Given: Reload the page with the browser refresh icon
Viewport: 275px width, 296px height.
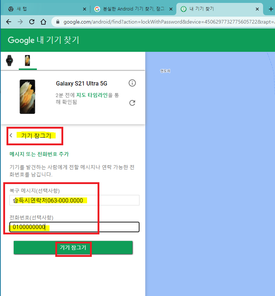Looking at the screenshot, I should pos(32,22).
